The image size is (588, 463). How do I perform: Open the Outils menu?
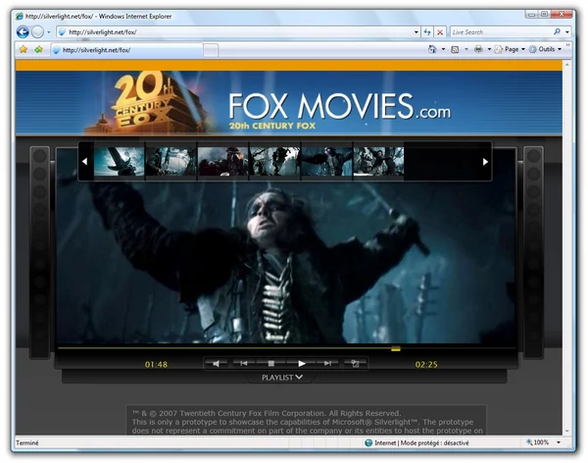coord(545,49)
